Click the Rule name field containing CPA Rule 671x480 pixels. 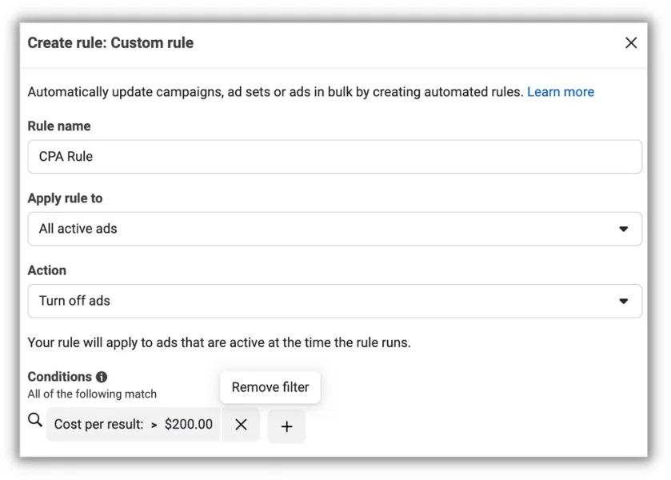click(x=334, y=157)
